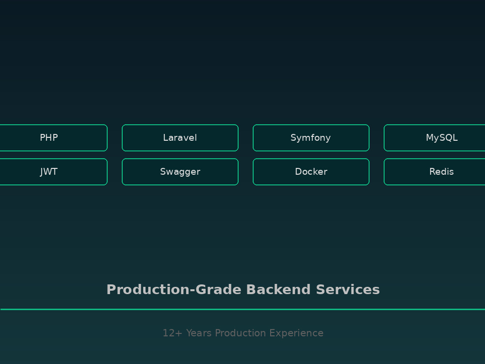Click the 'Production-Grade Backend Services' heading

point(243,290)
